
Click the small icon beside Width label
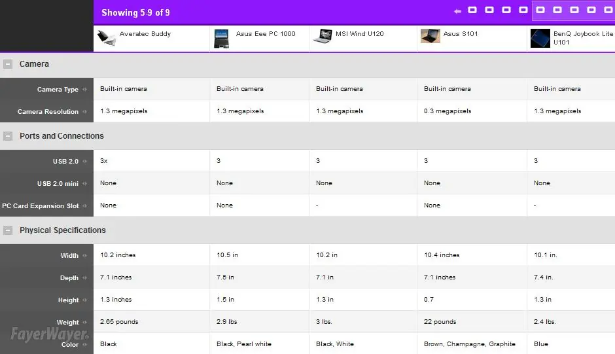click(84, 255)
